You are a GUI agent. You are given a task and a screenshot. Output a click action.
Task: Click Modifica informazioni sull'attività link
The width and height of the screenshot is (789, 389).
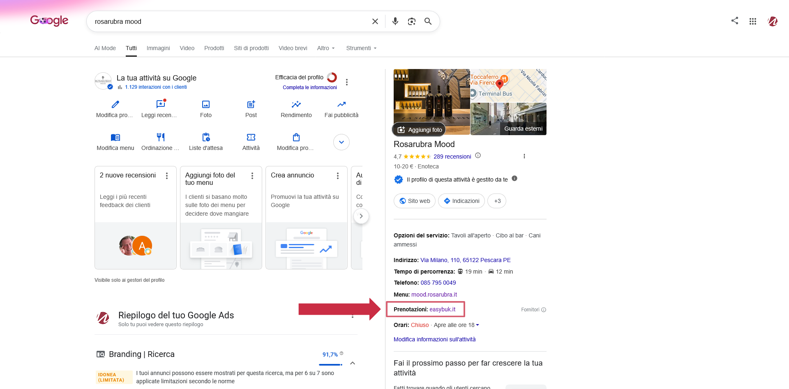(434, 339)
